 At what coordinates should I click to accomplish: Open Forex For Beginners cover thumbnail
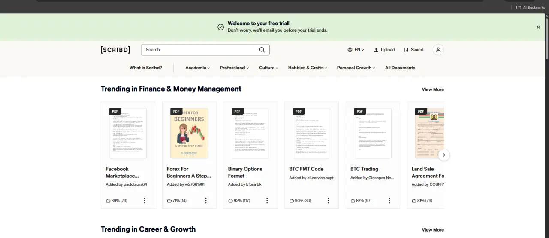click(x=189, y=133)
